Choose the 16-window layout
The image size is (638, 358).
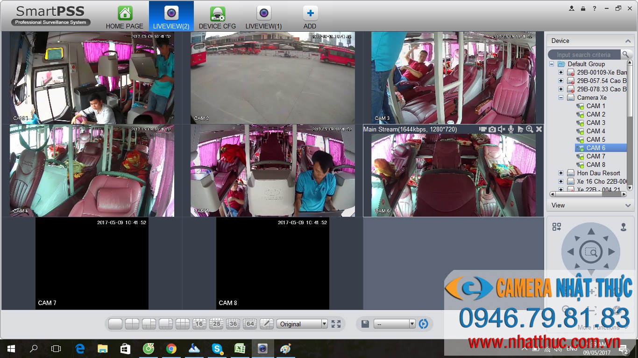pos(199,324)
